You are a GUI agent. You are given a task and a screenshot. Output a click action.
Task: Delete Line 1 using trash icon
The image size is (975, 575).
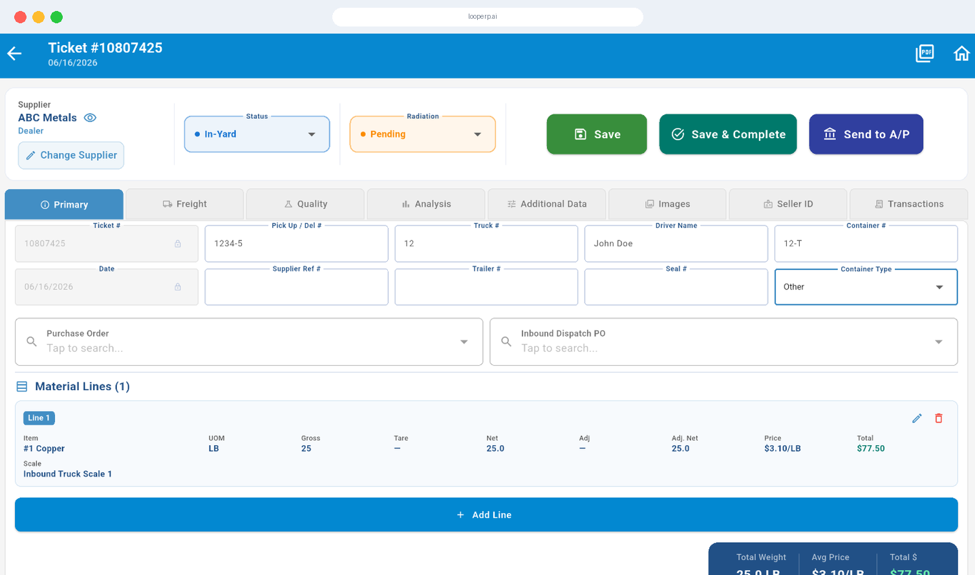pos(939,418)
